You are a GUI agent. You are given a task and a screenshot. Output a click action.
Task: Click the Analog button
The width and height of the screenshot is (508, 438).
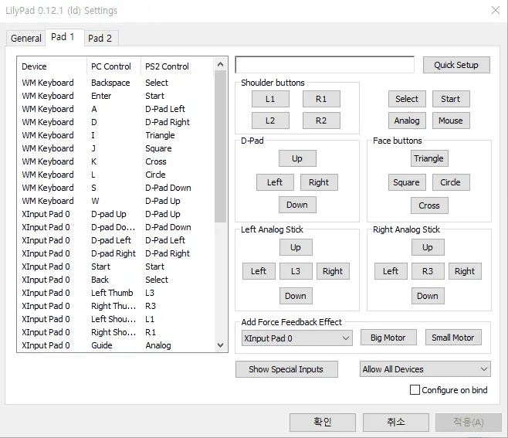click(407, 121)
